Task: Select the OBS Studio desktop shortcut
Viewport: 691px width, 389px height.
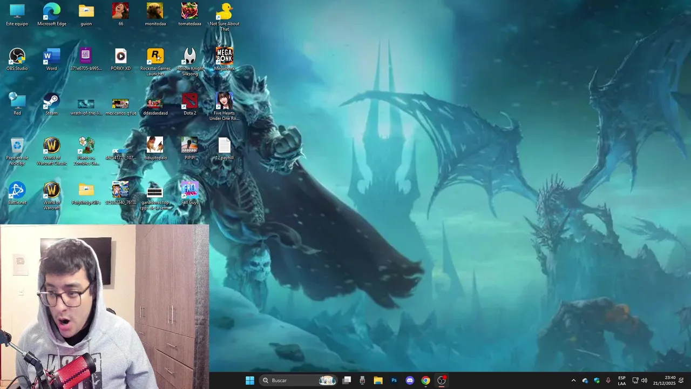Action: [x=17, y=59]
